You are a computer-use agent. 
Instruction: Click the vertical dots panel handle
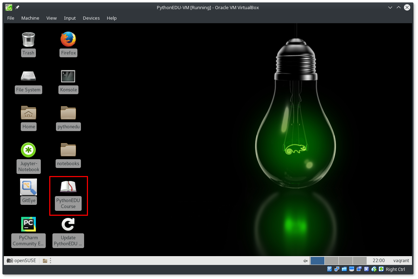pos(50,261)
